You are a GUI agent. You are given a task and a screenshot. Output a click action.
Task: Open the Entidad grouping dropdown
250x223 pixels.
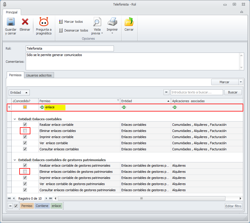[x=19, y=93]
